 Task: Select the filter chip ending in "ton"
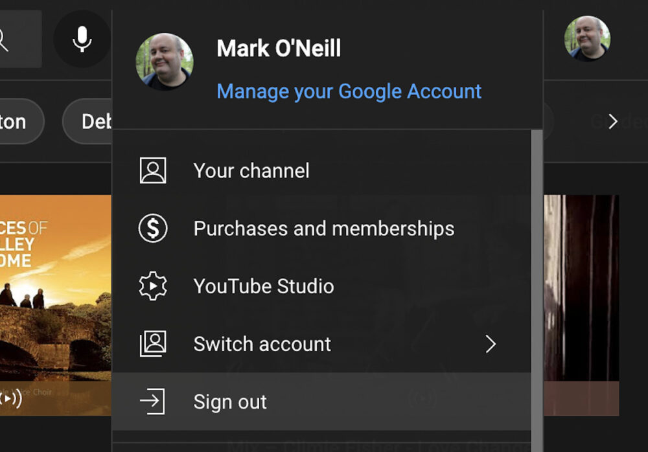pyautogui.click(x=16, y=121)
